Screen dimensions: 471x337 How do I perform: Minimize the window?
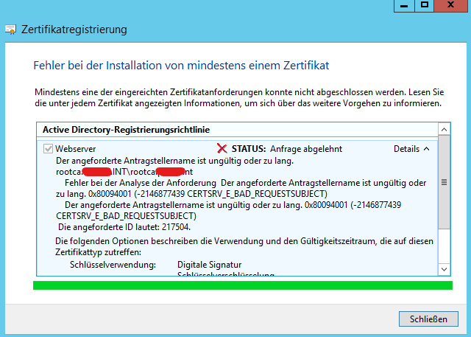pyautogui.click(x=404, y=5)
